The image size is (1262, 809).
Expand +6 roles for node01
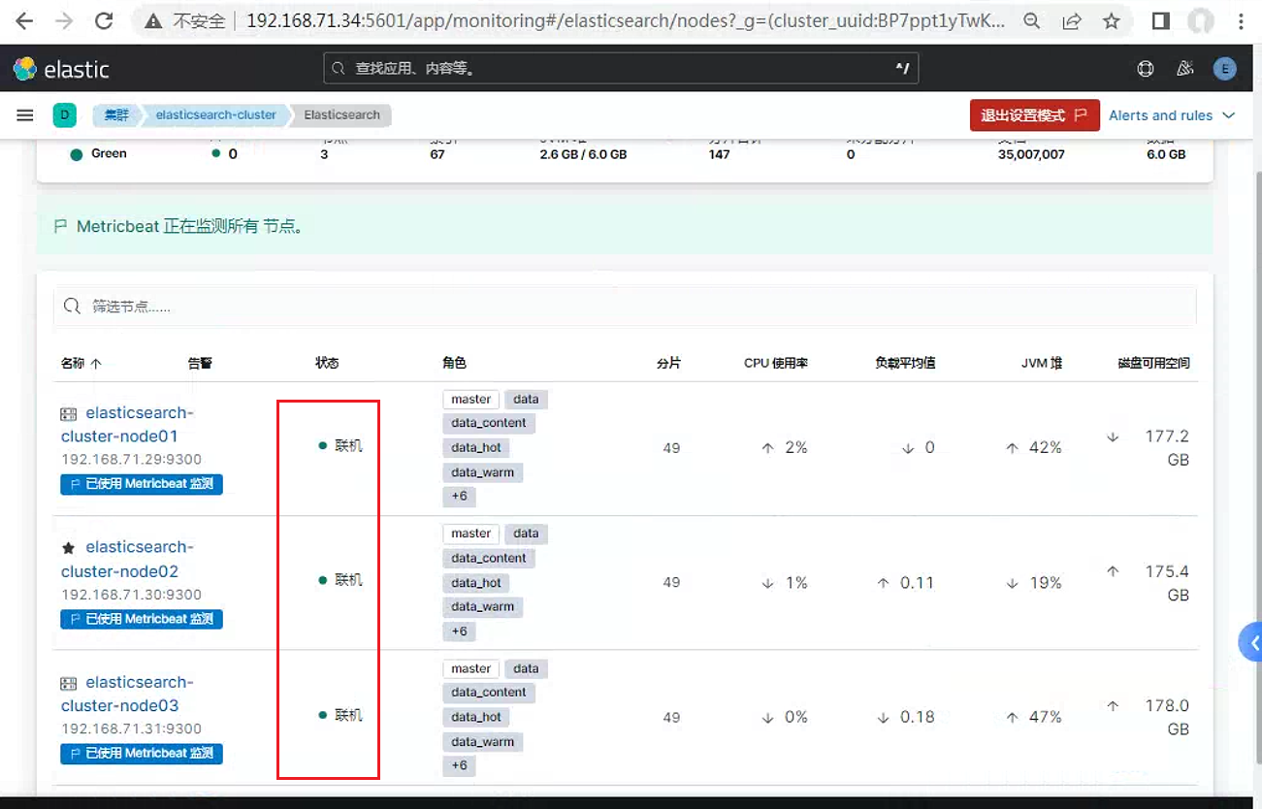pyautogui.click(x=459, y=496)
